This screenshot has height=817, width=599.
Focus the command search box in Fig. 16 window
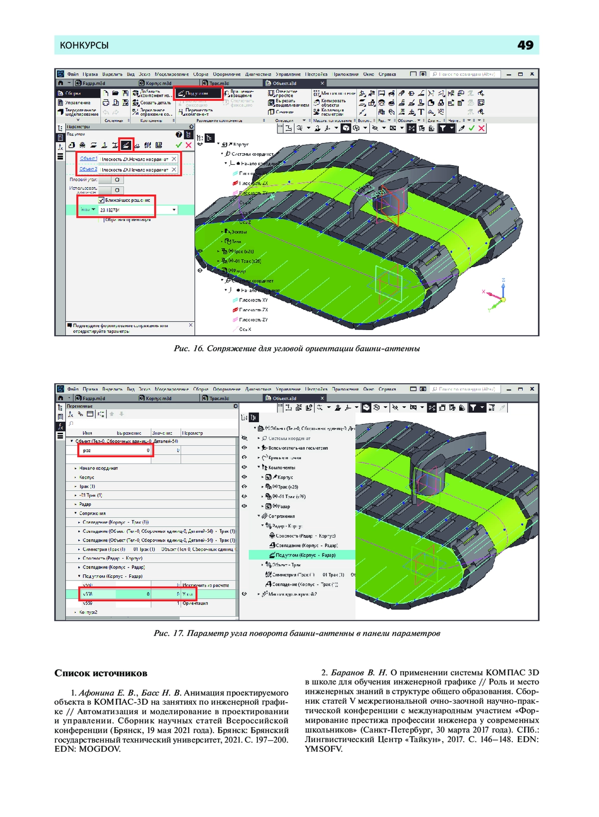(x=465, y=74)
